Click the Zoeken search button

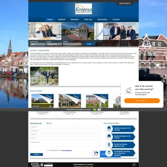(89, 44)
